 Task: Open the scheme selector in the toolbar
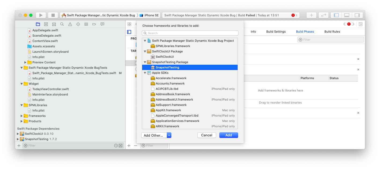click(x=99, y=15)
